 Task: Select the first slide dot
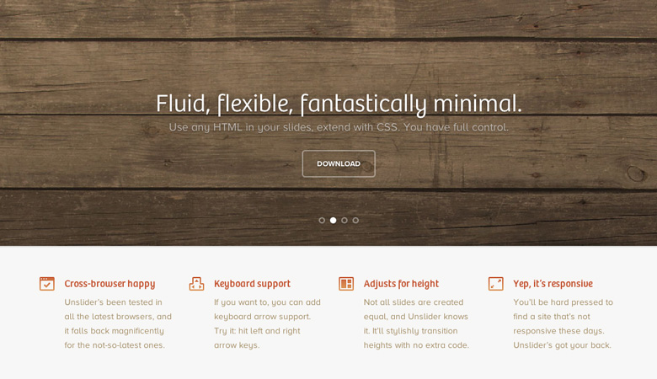coord(322,221)
